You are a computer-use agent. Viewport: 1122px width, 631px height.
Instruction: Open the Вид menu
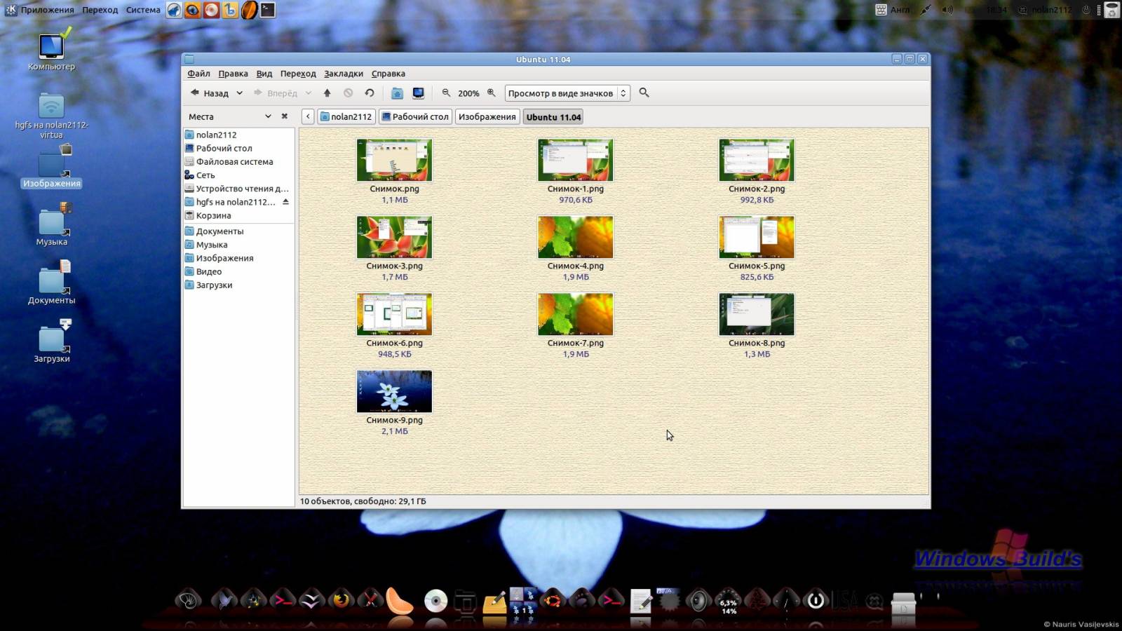point(264,74)
